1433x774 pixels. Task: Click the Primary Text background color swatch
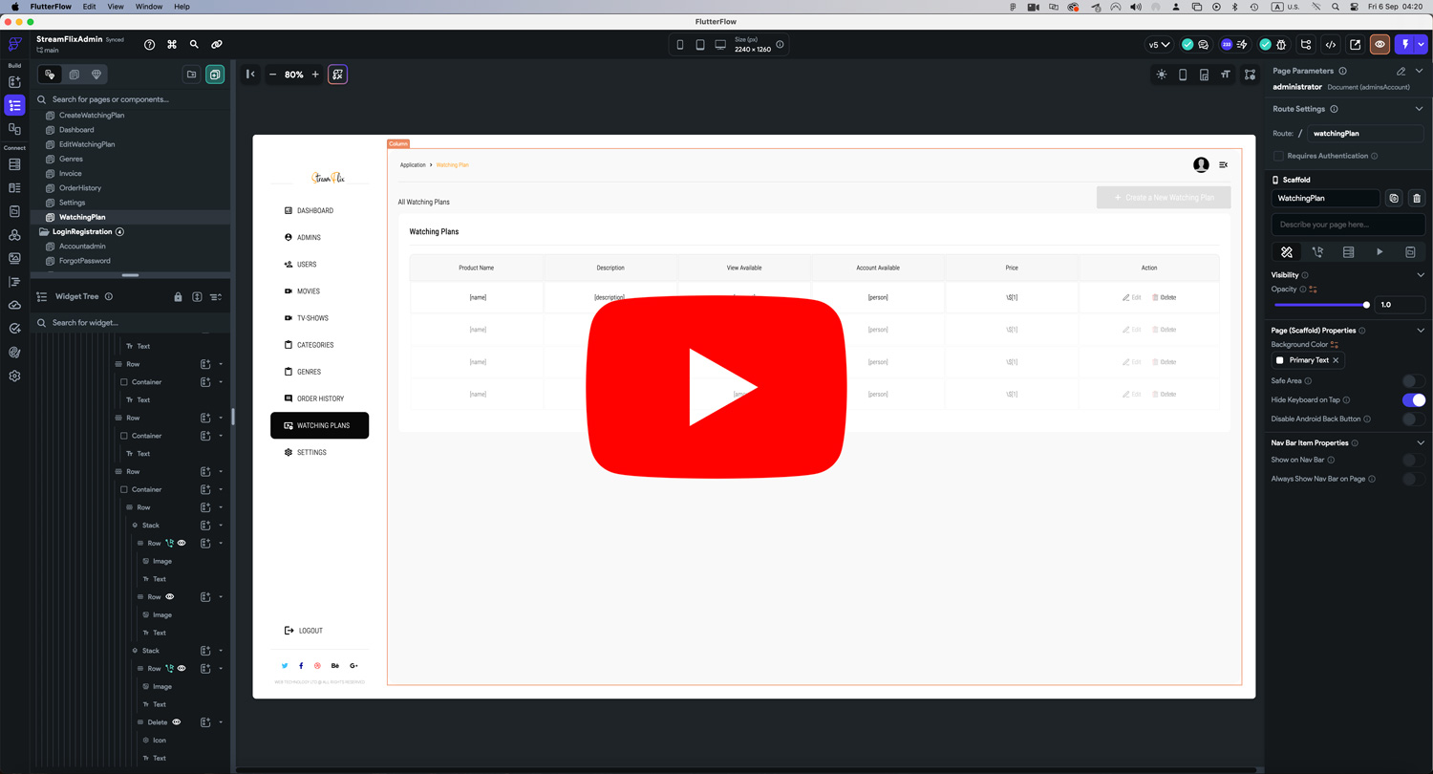[x=1280, y=360]
